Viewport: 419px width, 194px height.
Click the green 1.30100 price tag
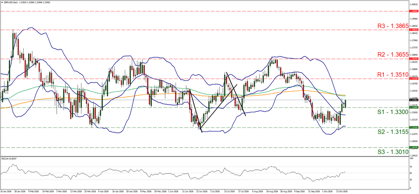pyautogui.click(x=413, y=147)
